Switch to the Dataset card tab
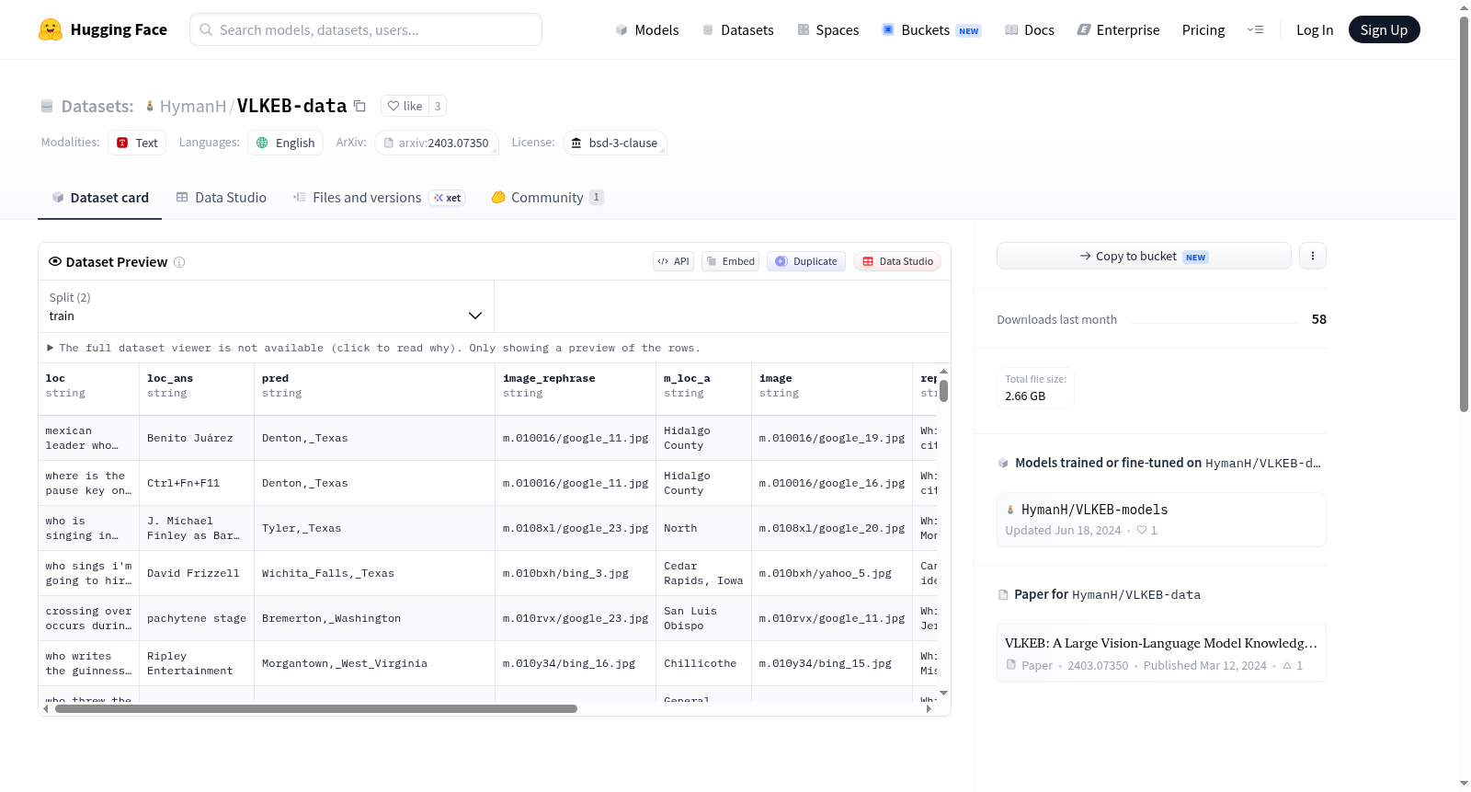The height and width of the screenshot is (792, 1471). point(100,197)
